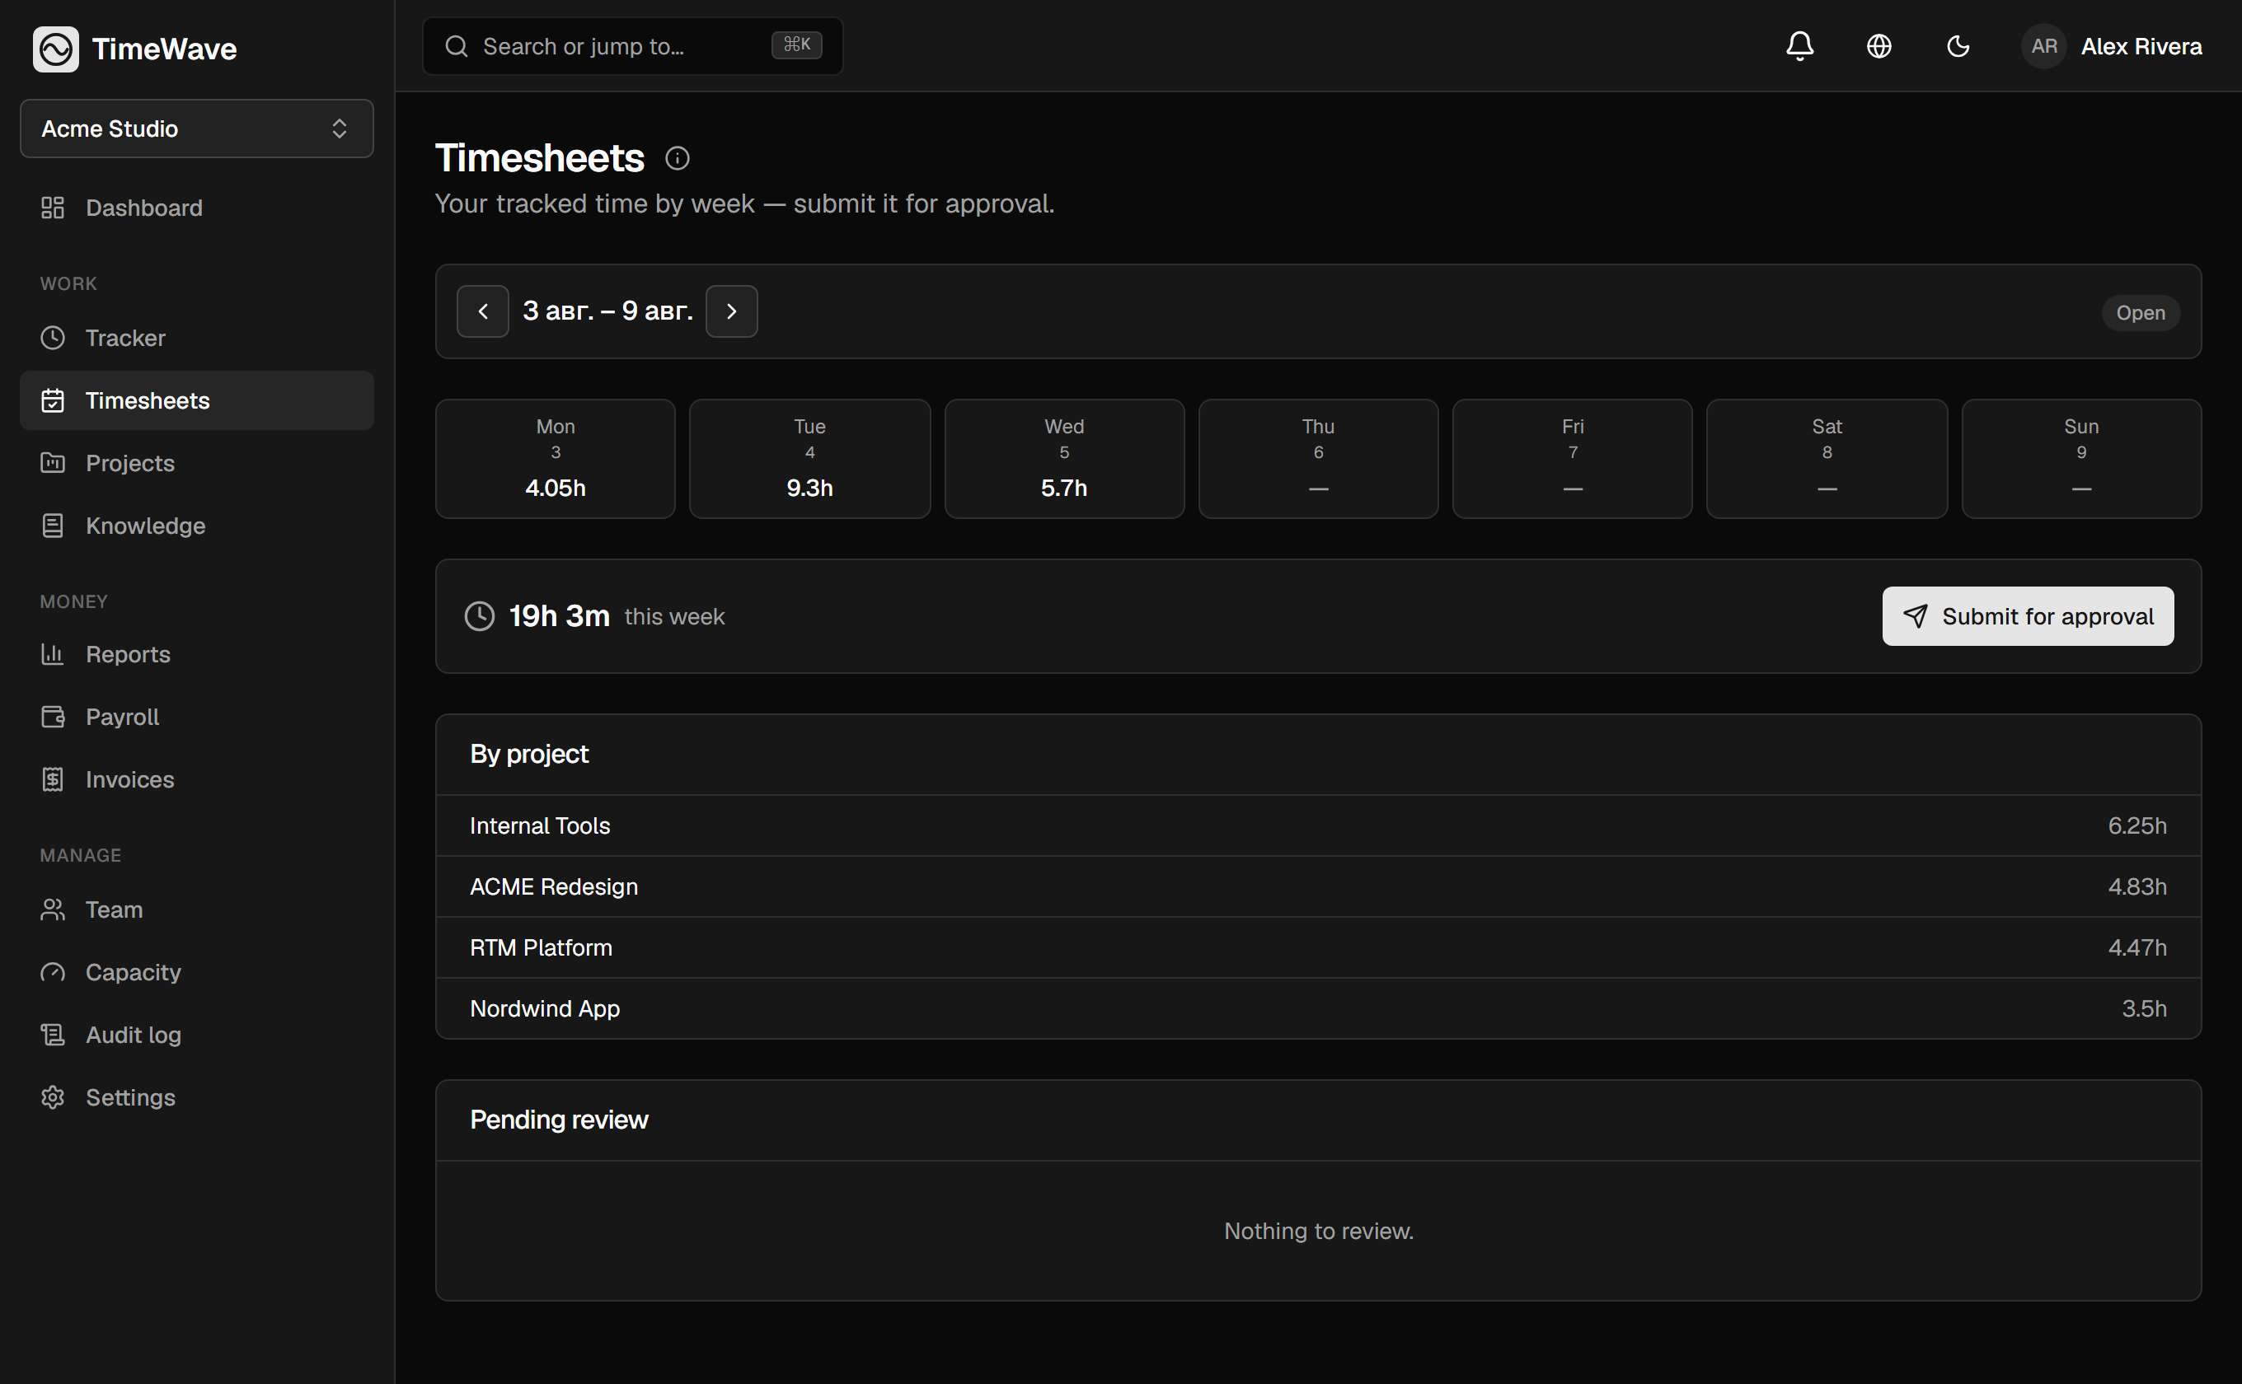The image size is (2242, 1384).
Task: Click the RTM Platform project row
Action: pyautogui.click(x=1319, y=947)
